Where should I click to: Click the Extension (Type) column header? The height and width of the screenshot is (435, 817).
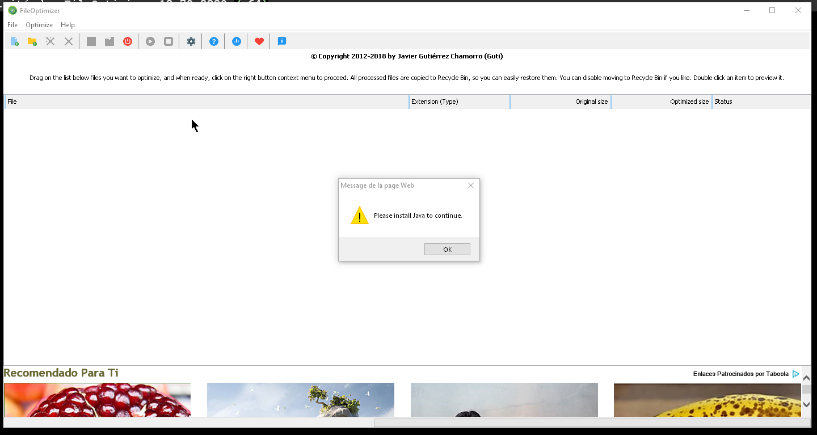(459, 102)
